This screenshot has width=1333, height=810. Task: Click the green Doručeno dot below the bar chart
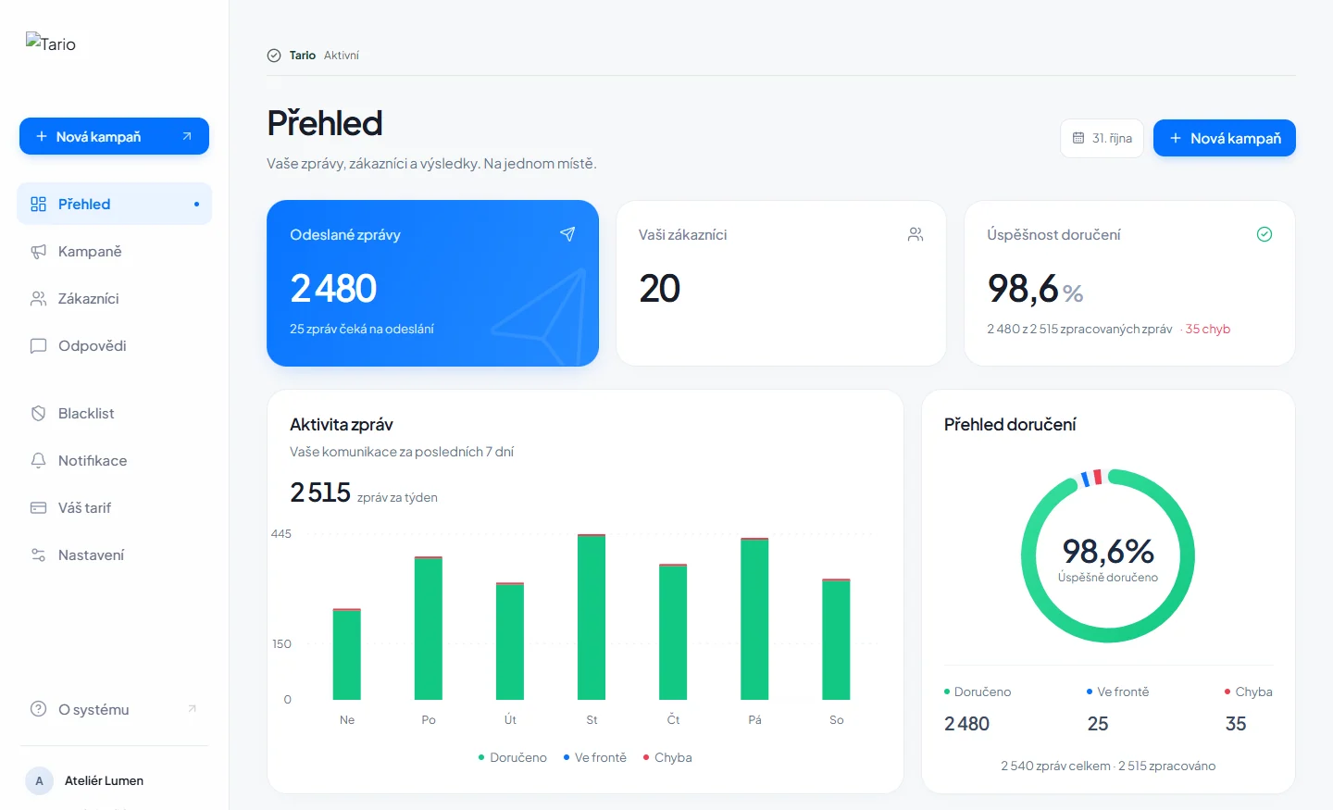481,757
